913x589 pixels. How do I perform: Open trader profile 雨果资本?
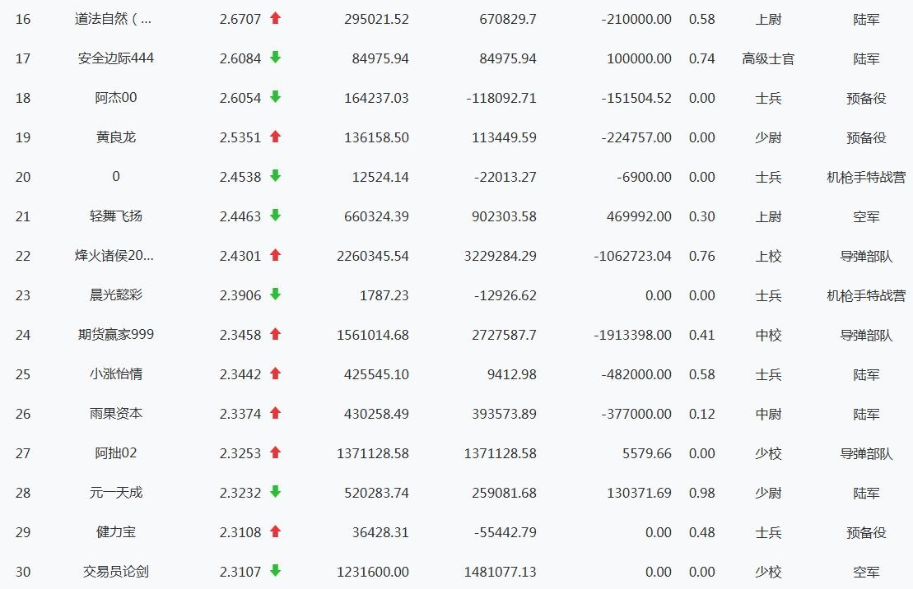[x=116, y=414]
